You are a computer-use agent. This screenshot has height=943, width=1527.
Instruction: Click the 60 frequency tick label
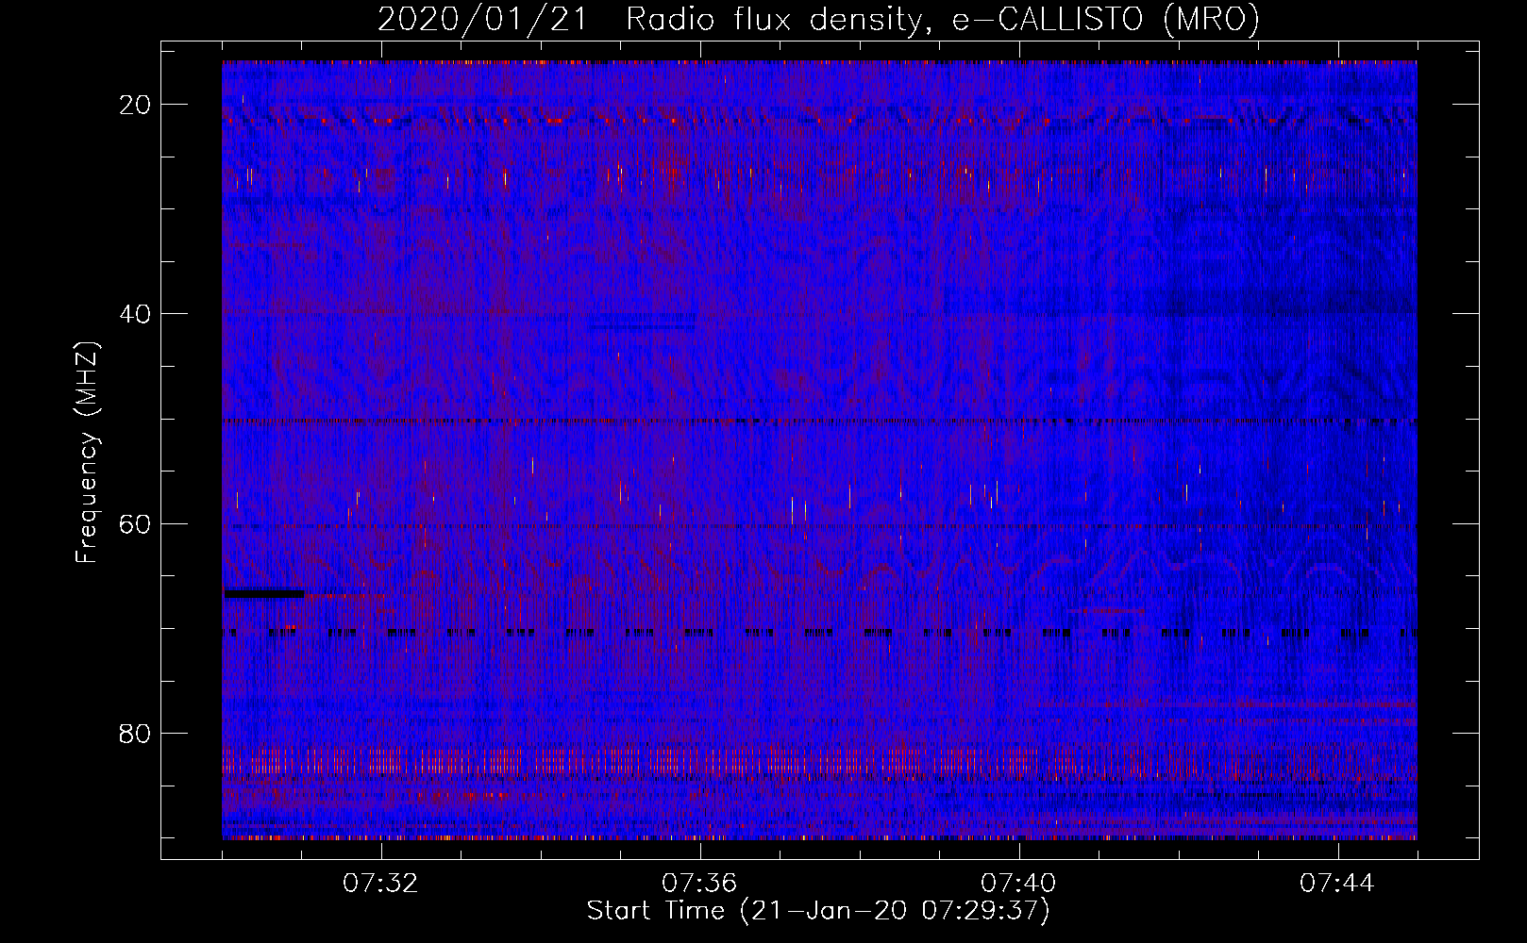136,523
